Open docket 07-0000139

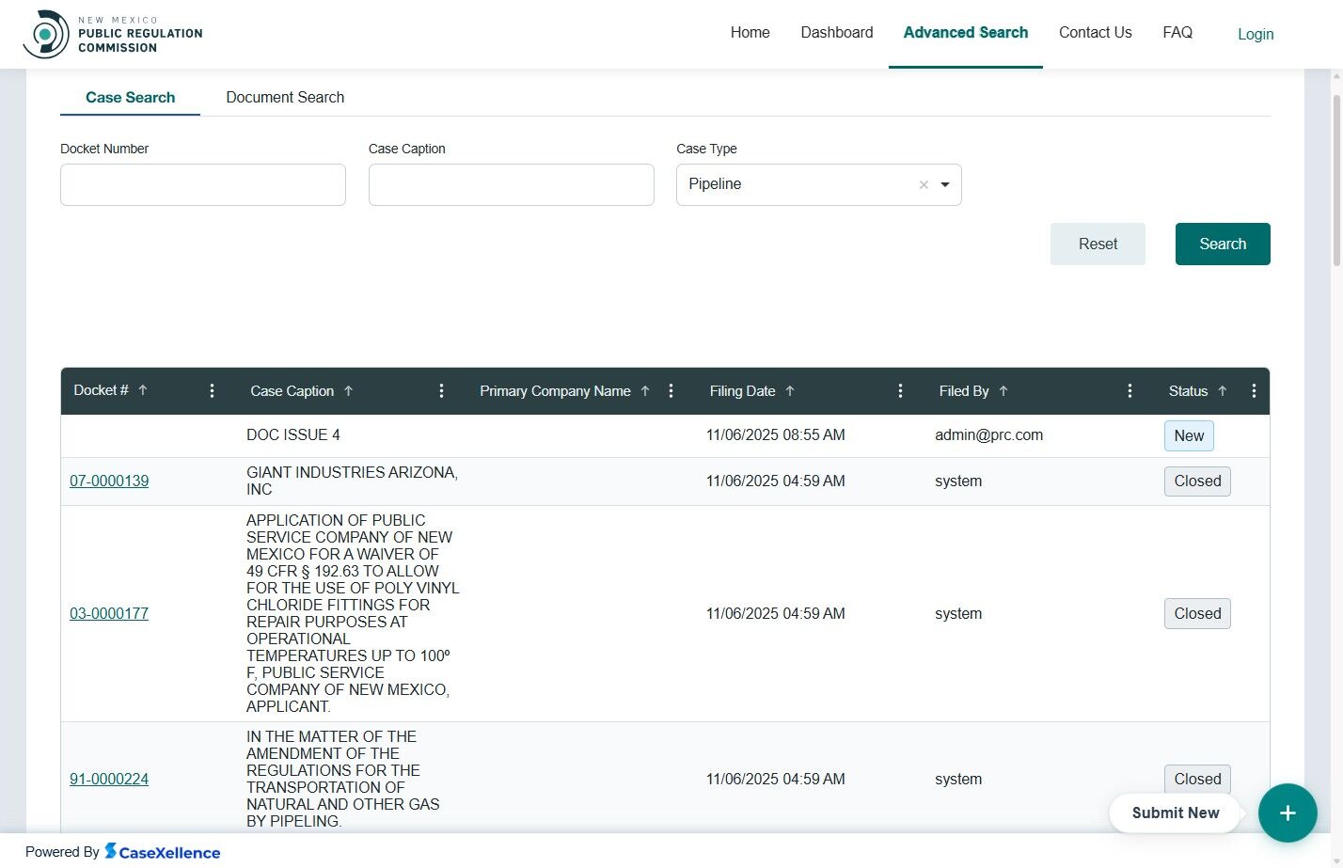(109, 481)
